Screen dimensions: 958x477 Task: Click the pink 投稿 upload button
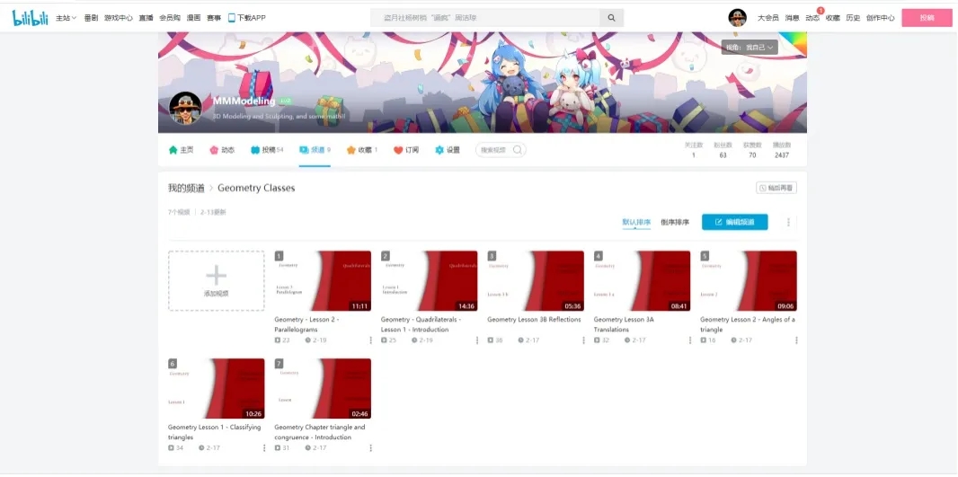pos(927,18)
